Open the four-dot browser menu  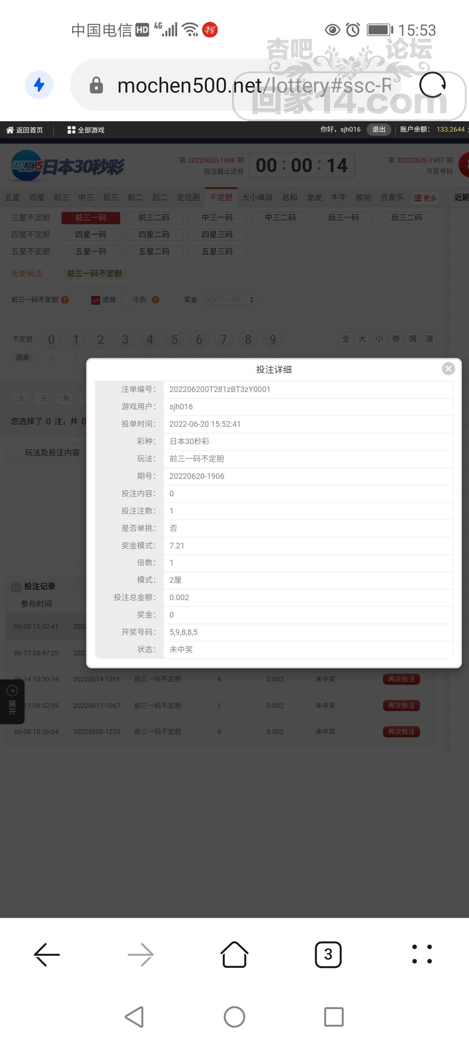(422, 954)
